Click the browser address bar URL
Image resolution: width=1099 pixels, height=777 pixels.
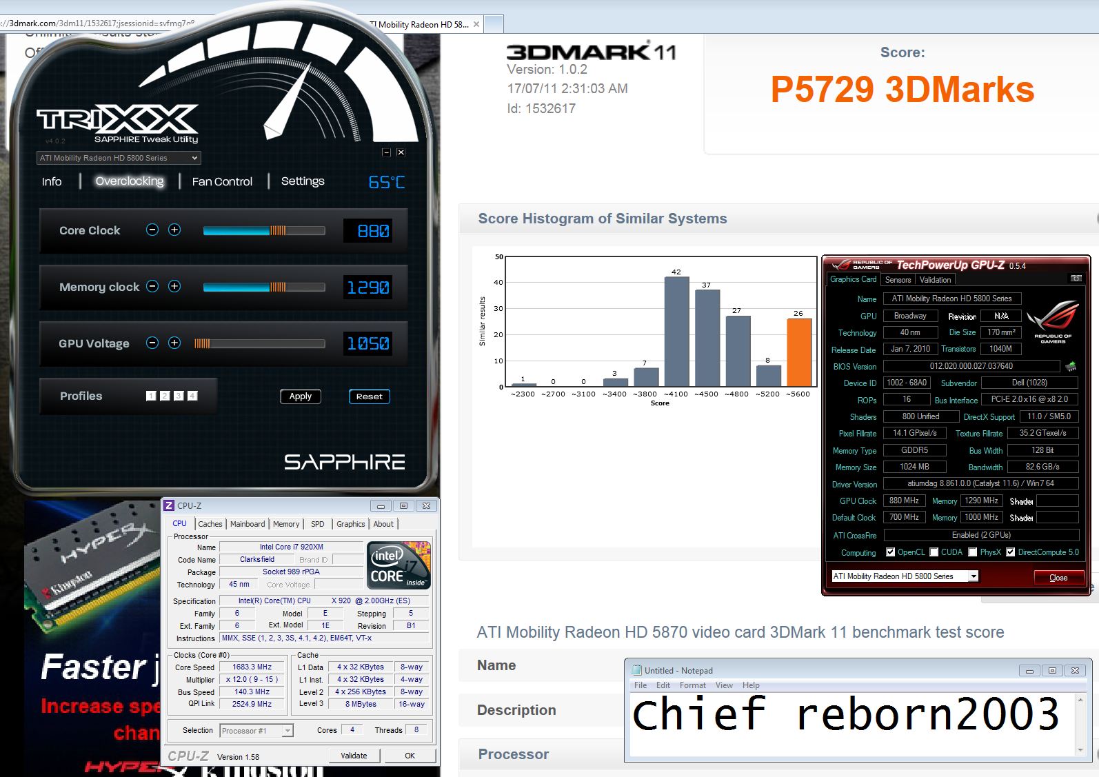coord(97,23)
